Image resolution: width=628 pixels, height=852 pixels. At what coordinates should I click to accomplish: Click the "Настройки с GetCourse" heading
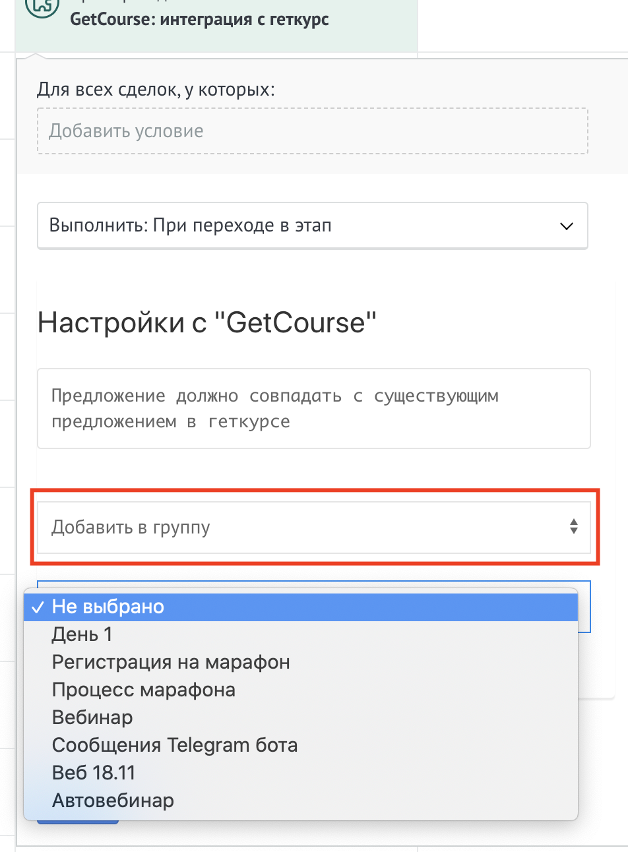[207, 323]
